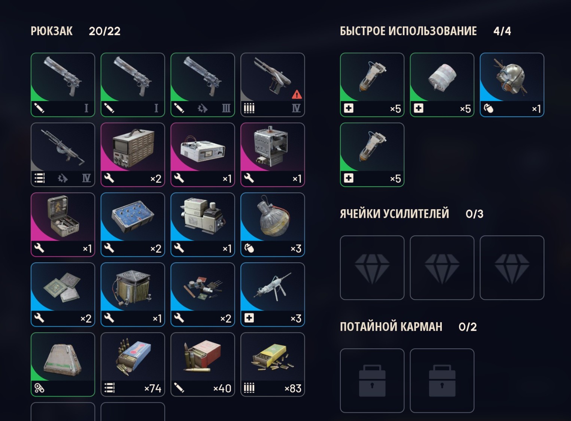
Task: Click the second syringe stack in quick use
Action: click(372, 155)
